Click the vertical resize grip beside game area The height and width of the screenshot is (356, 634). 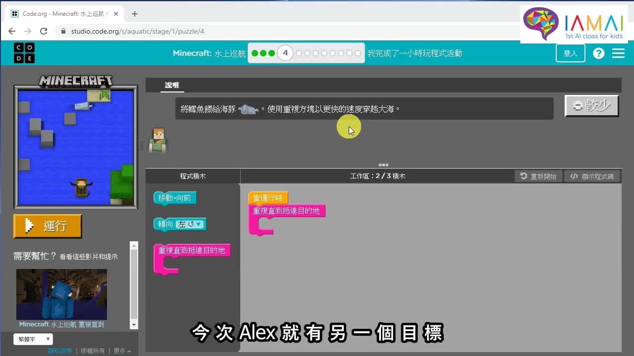(142, 145)
